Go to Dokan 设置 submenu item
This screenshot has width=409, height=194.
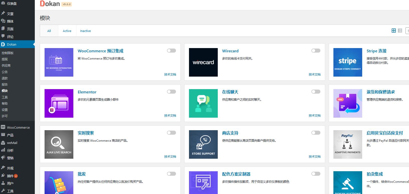pyautogui.click(x=5, y=110)
